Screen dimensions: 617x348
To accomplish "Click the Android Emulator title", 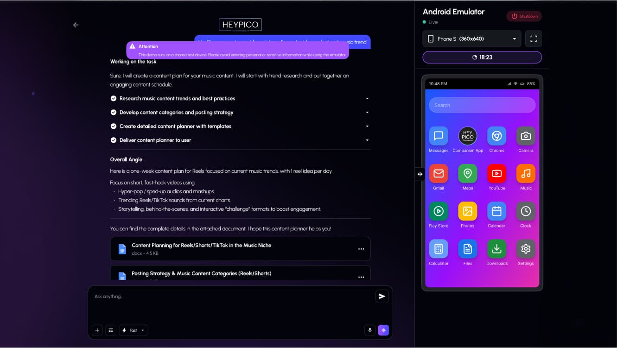I will pyautogui.click(x=454, y=12).
